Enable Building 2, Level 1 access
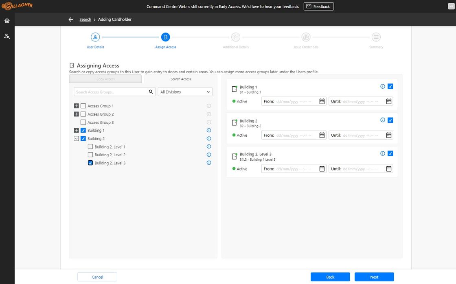Viewport: 456px width, 284px height. (90, 146)
